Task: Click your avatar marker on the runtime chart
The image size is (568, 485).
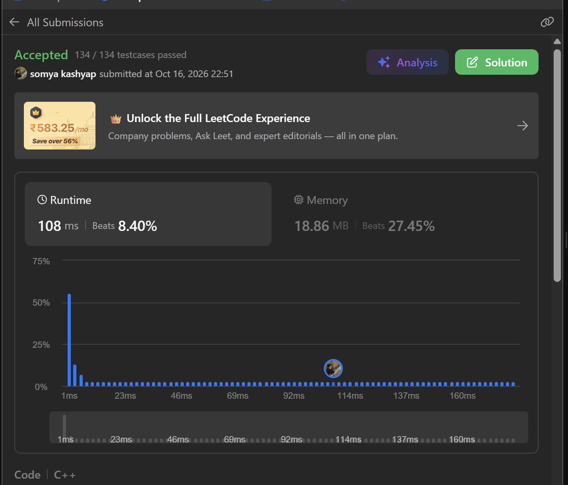Action: coord(333,369)
